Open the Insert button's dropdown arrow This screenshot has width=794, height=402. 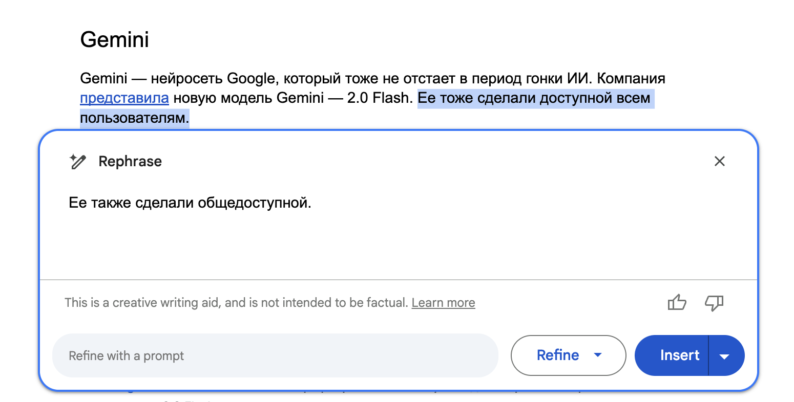click(724, 356)
